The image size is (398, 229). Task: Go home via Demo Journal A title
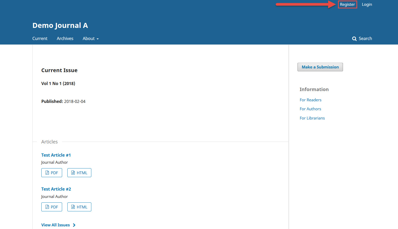point(60,25)
